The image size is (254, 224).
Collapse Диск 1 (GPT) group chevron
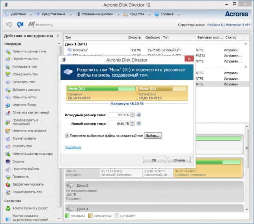(x=246, y=44)
